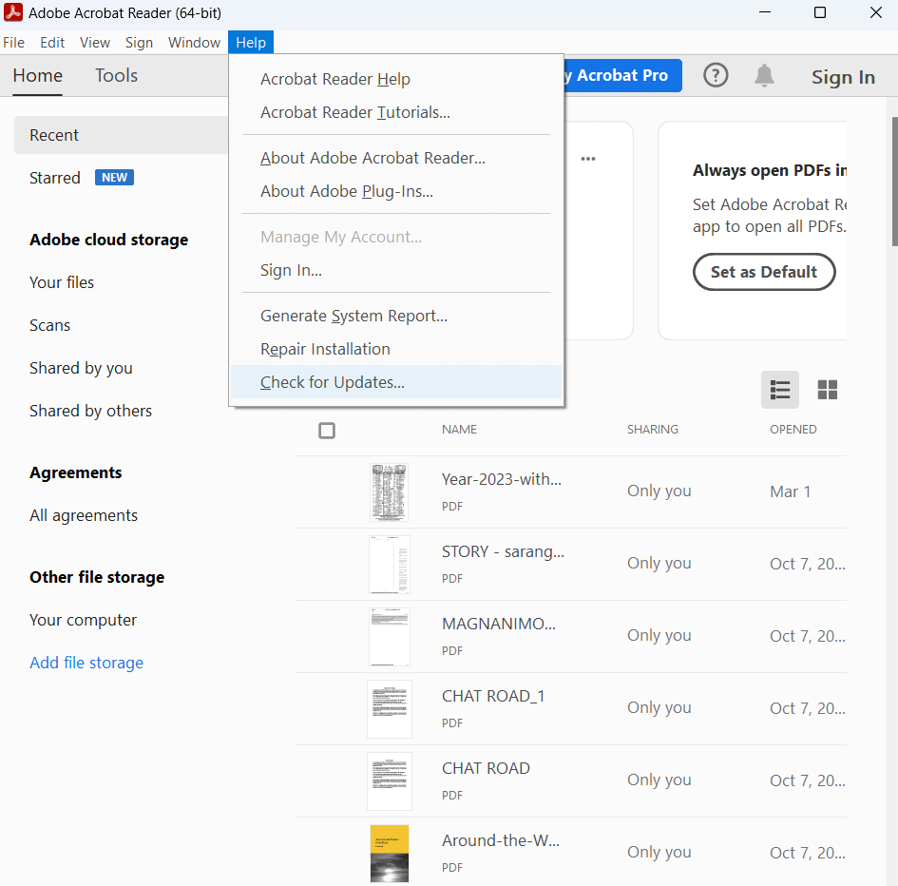Select the Around-the-W... file name
The width and height of the screenshot is (898, 886).
(x=501, y=840)
